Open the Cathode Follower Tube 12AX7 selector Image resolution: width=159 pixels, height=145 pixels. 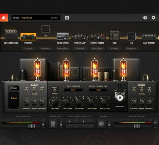pyautogui.click(x=98, y=90)
